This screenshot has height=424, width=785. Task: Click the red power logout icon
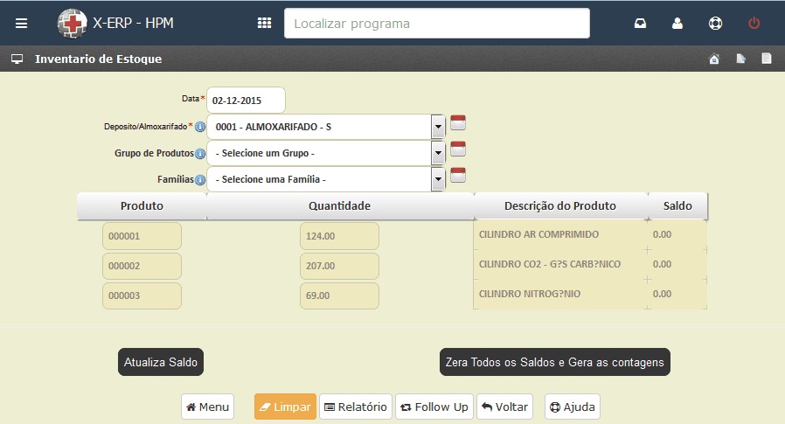754,23
